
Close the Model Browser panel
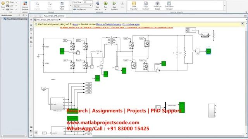click(x=26, y=15)
